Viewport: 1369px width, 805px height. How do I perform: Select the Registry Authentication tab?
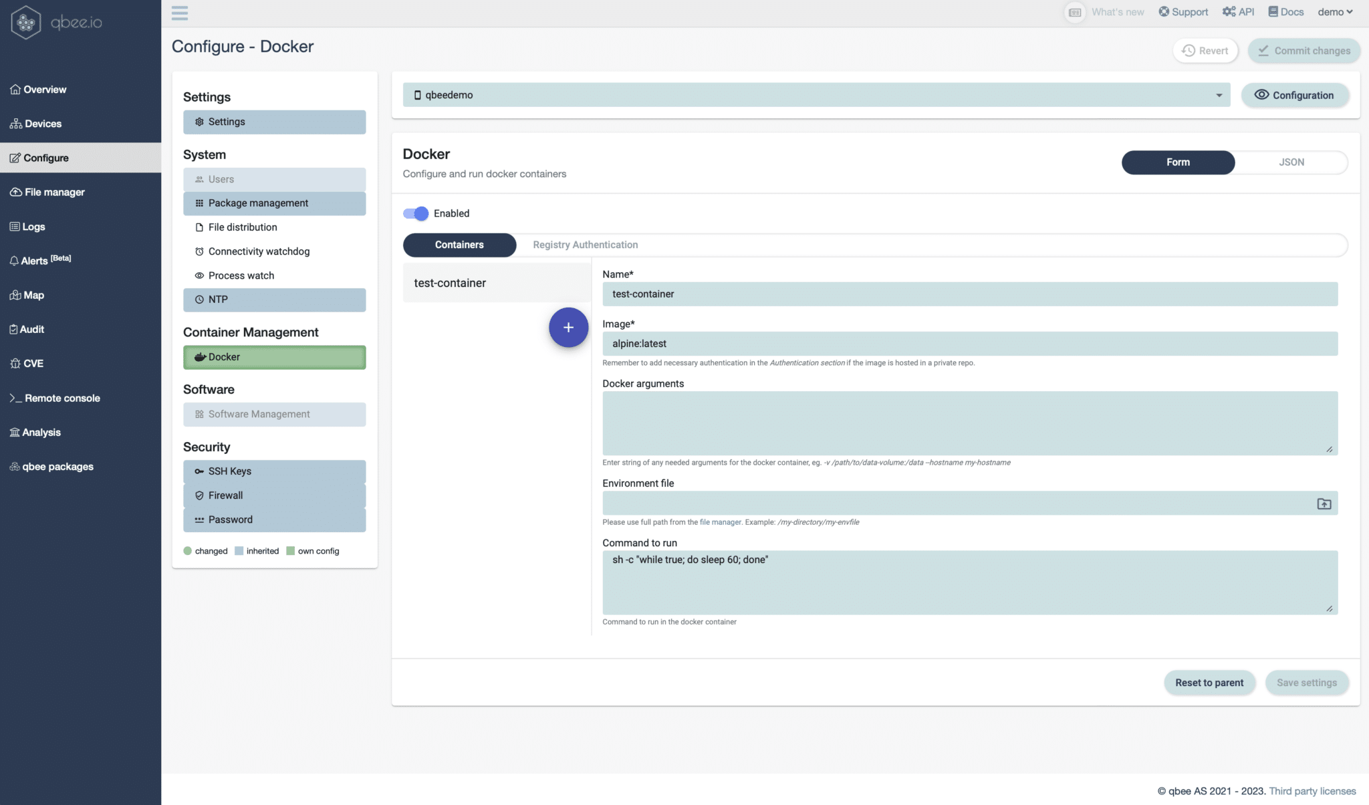585,245
